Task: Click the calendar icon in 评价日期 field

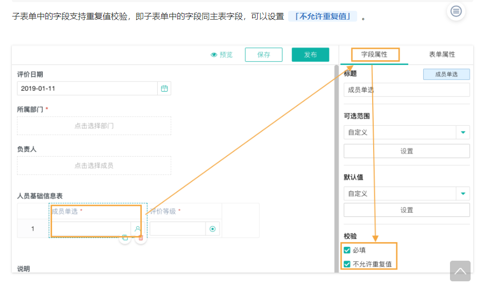Action: [164, 89]
